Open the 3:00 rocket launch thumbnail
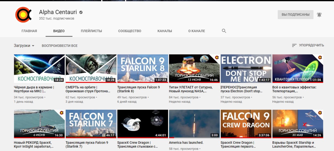The image size is (334, 151). [x=194, y=124]
